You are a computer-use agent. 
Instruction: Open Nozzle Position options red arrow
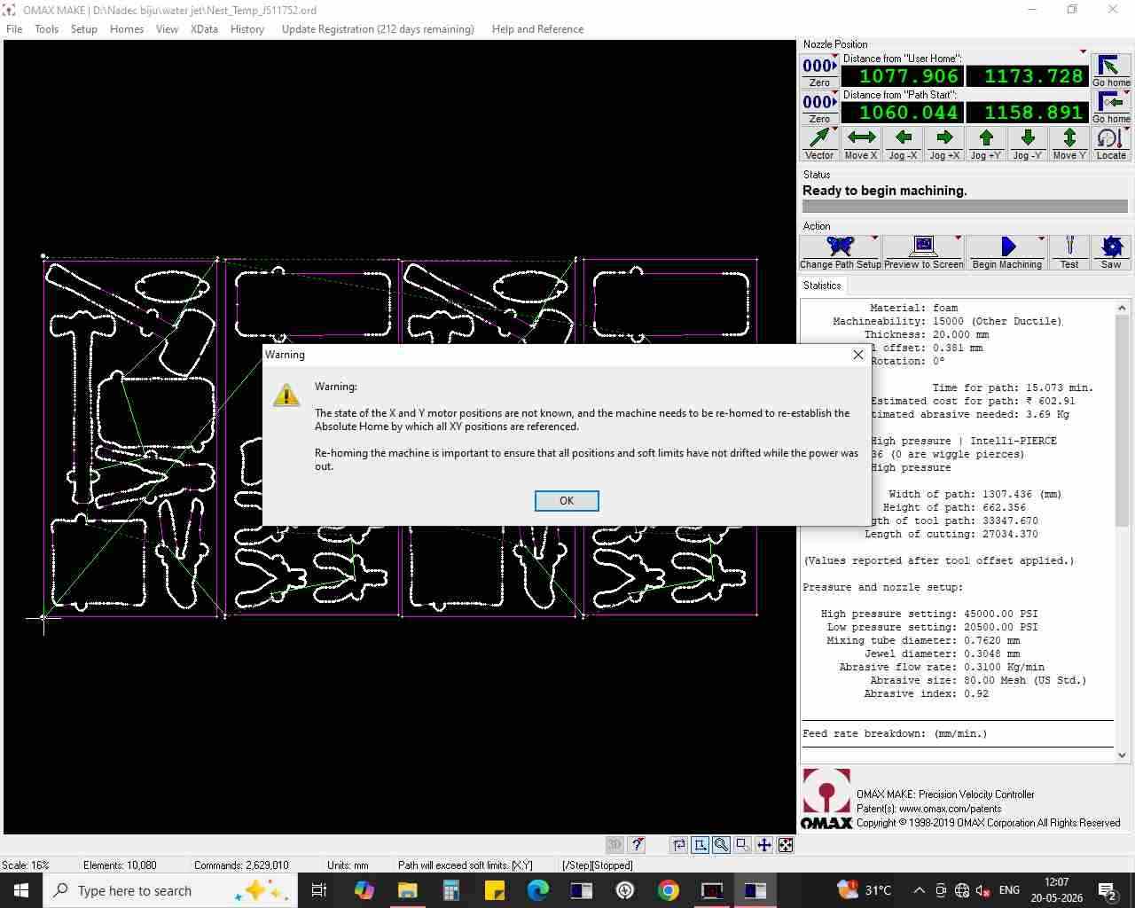click(x=1083, y=51)
